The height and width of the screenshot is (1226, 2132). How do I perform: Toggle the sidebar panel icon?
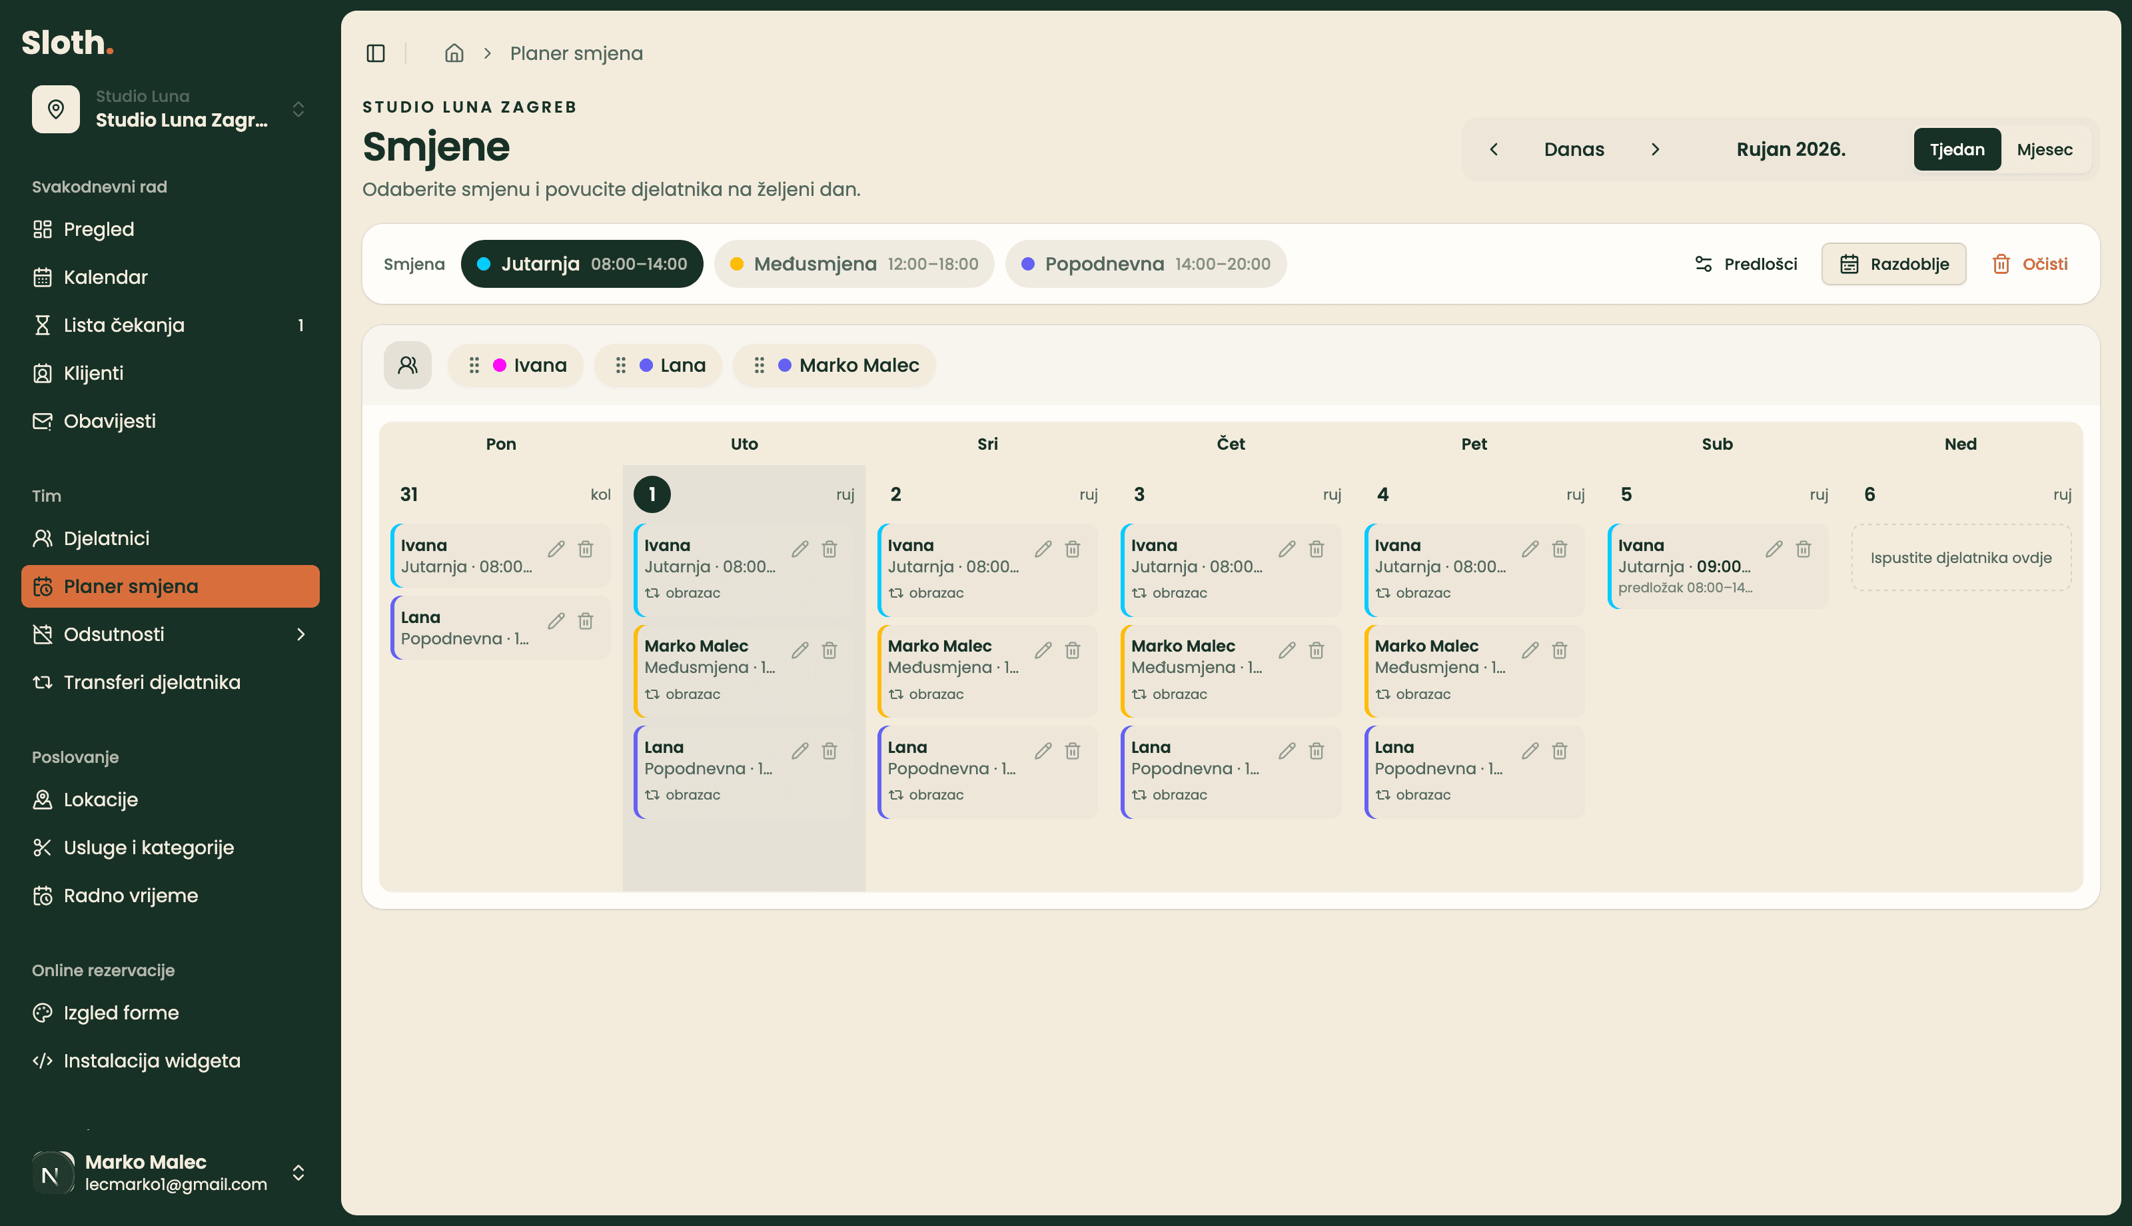pos(376,53)
